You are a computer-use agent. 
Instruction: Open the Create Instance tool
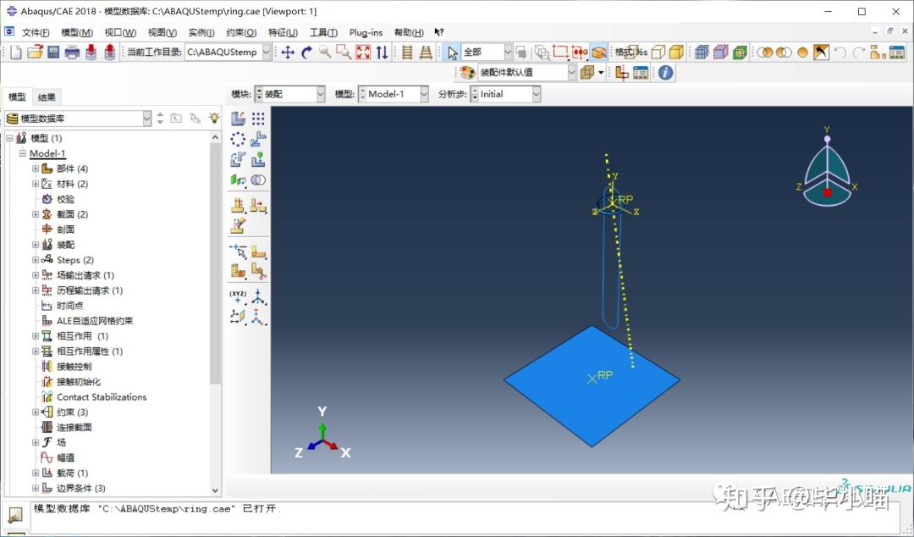tap(238, 119)
